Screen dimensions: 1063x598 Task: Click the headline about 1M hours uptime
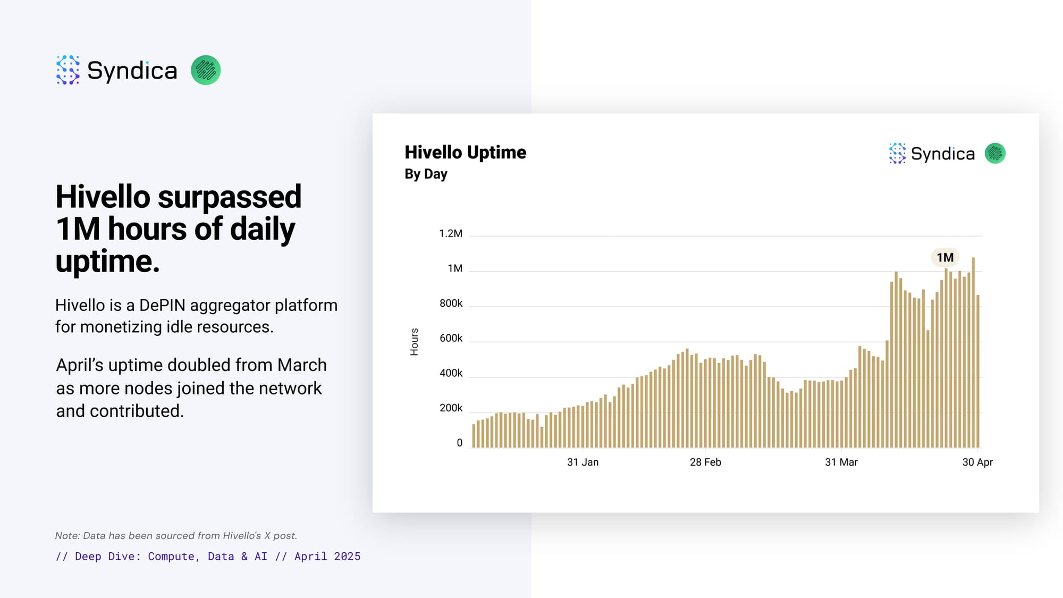[x=179, y=229]
